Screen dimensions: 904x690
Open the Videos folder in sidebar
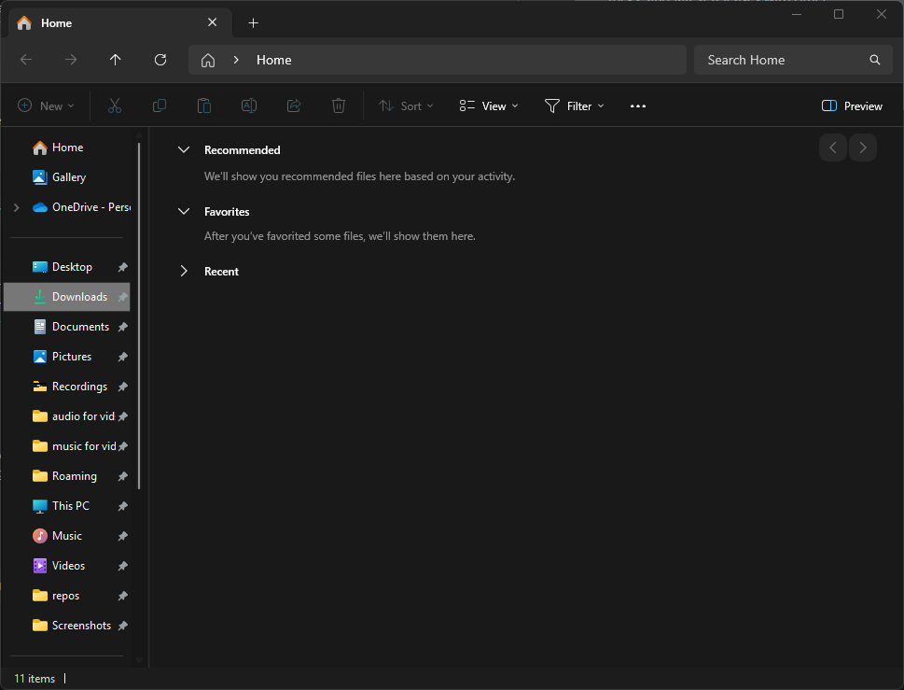click(x=67, y=566)
